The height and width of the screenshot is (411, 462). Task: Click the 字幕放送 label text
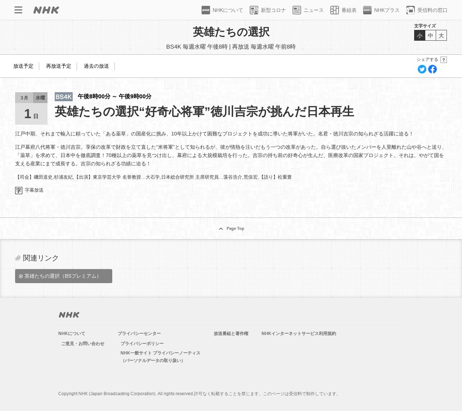tap(34, 190)
